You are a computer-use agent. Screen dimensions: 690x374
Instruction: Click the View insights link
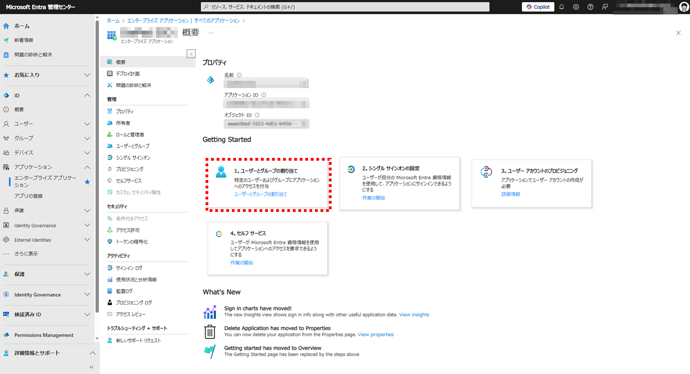(414, 315)
